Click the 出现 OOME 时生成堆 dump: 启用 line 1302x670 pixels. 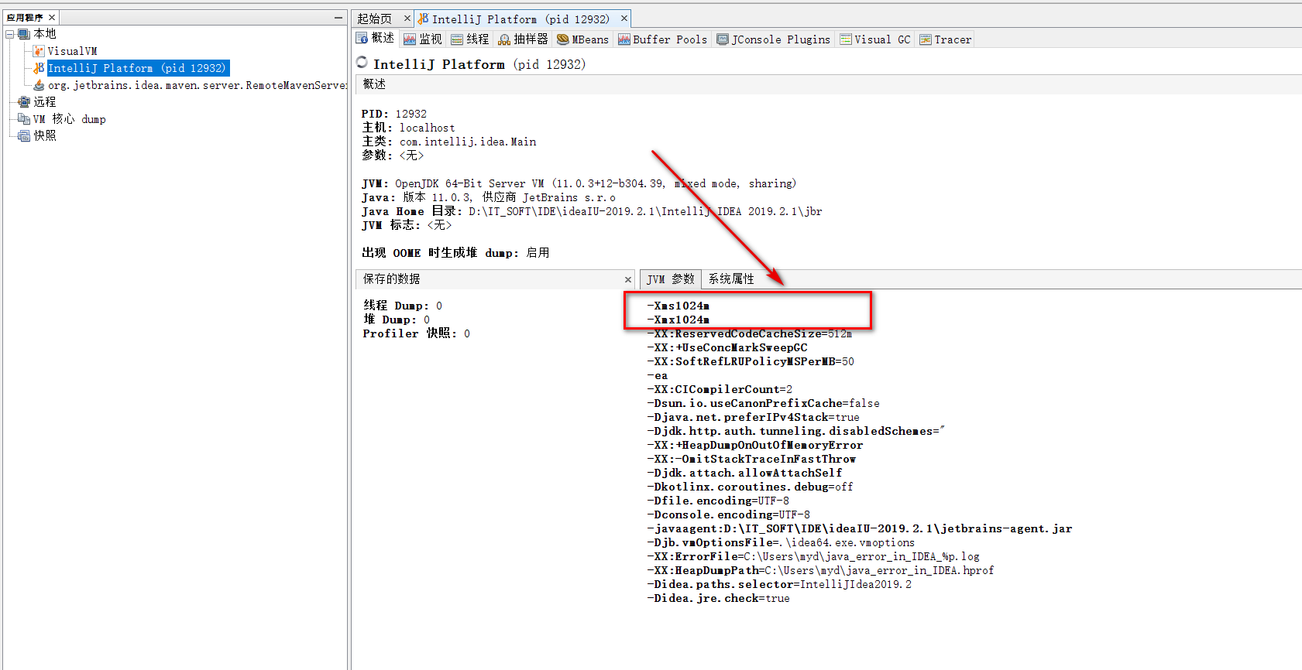[455, 253]
